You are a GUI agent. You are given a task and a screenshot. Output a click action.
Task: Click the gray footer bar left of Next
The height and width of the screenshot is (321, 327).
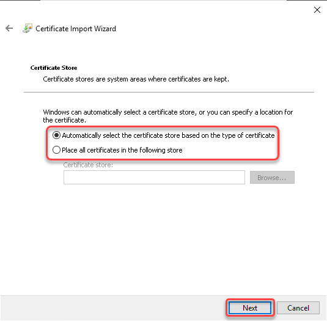(112, 308)
